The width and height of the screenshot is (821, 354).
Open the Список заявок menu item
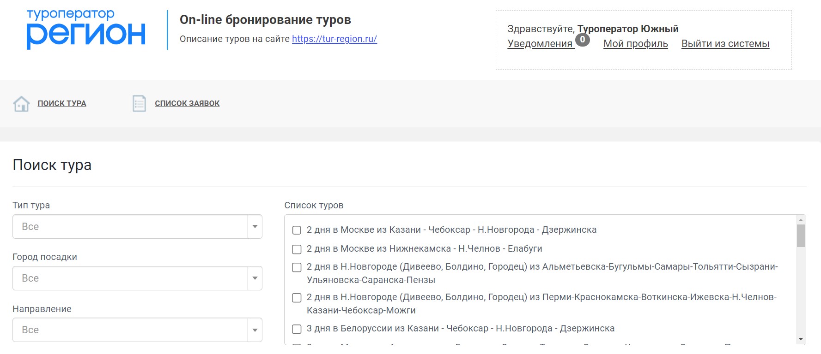click(x=187, y=104)
